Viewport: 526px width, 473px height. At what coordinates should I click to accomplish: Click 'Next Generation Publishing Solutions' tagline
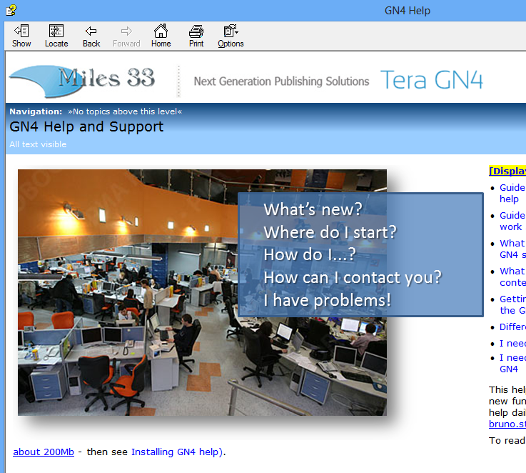(x=281, y=81)
